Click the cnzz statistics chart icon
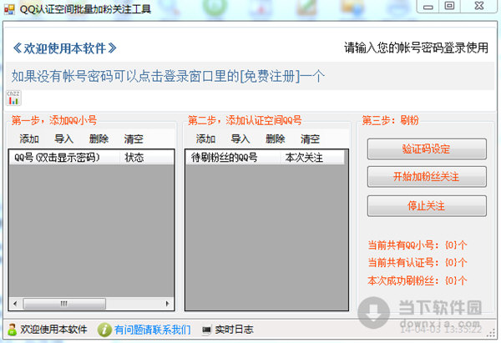This screenshot has width=501, height=343. (x=13, y=98)
